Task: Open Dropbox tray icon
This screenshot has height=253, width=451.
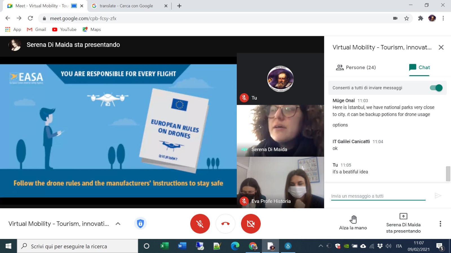Action: 380,246
